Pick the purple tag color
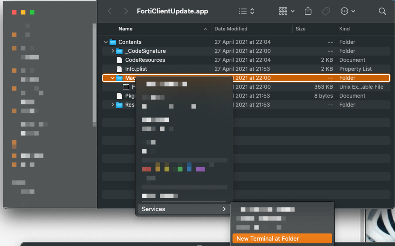The width and height of the screenshot is (395, 246). pos(200,169)
